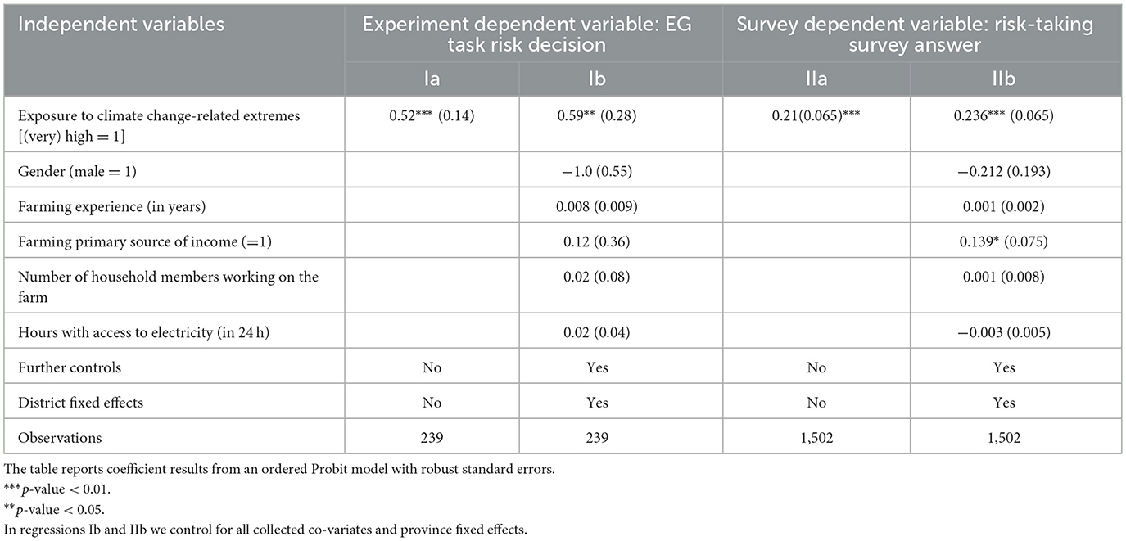This screenshot has width=1126, height=541.
Task: Select the 0.139* (0.075) coefficient cell
Action: click(x=1004, y=242)
